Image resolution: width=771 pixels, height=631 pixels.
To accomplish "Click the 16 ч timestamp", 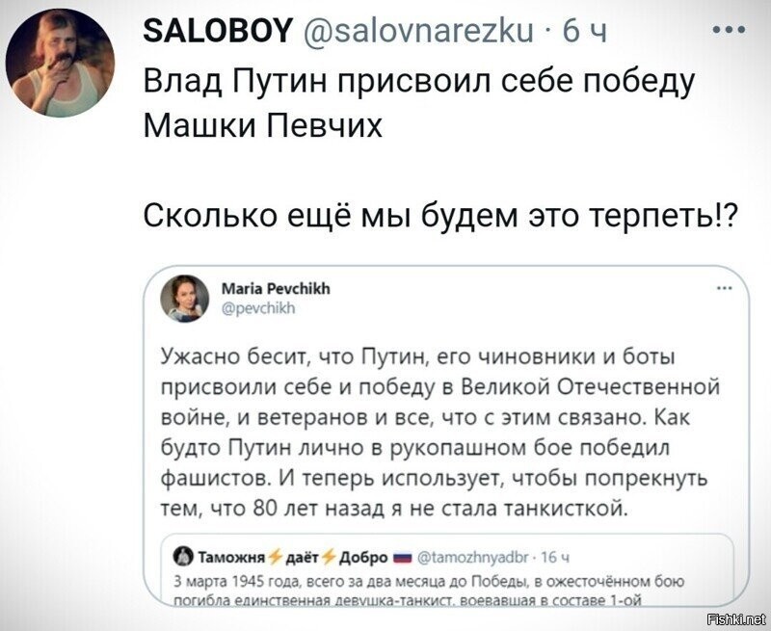I will coord(555,557).
